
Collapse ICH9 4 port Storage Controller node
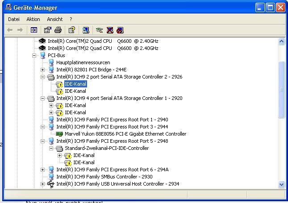coord(42,99)
